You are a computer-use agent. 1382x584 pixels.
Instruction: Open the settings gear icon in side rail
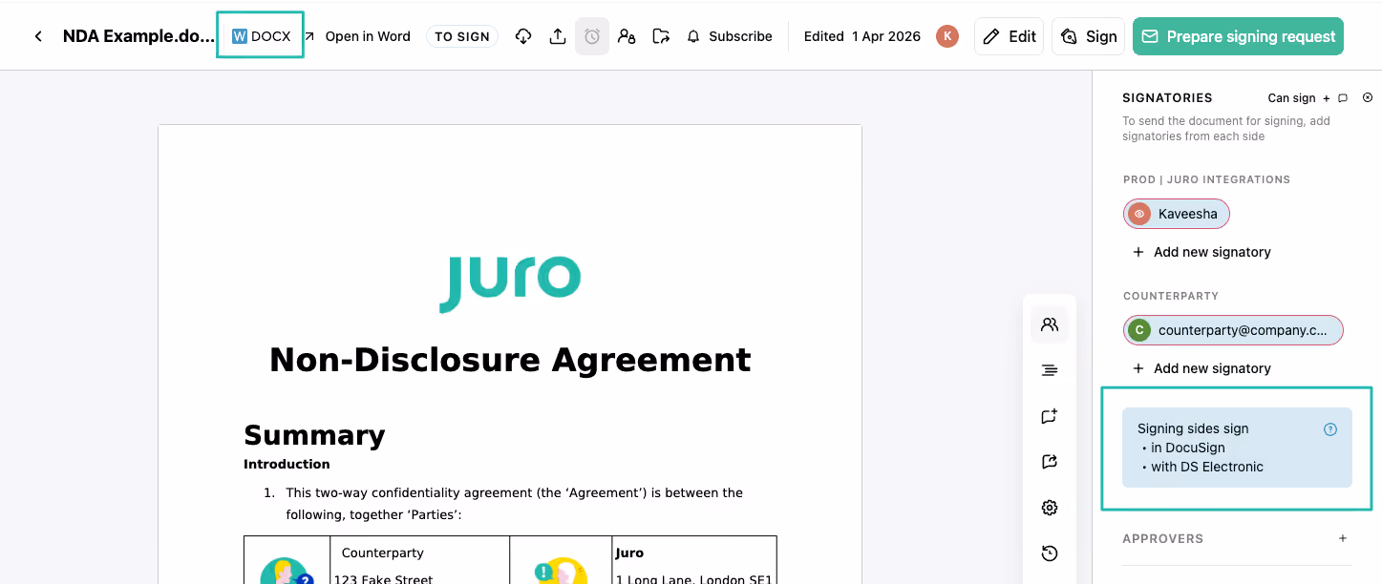(x=1050, y=508)
